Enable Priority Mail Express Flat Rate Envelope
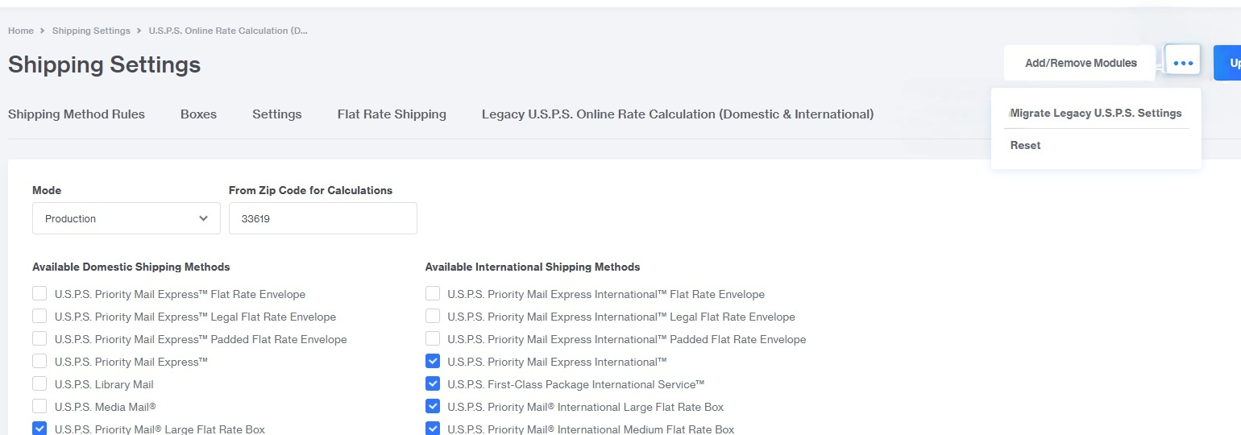Screen dimensions: 1241x435 coord(39,293)
